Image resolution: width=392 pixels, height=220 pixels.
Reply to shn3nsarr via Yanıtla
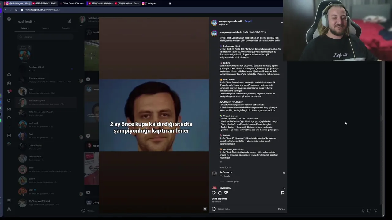pyautogui.click(x=227, y=176)
